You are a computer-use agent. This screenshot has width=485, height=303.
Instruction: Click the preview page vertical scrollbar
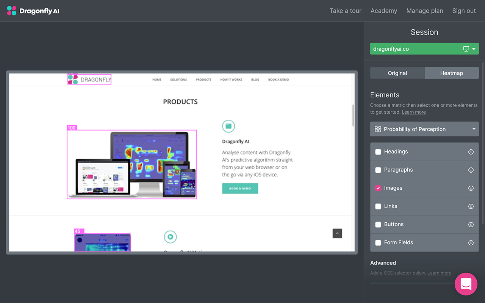pos(354,115)
